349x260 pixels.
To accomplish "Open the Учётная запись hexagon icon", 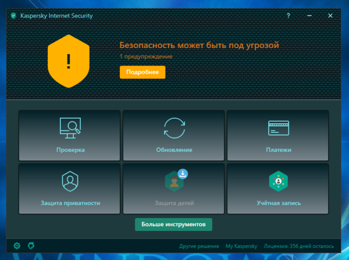I will pos(279,181).
